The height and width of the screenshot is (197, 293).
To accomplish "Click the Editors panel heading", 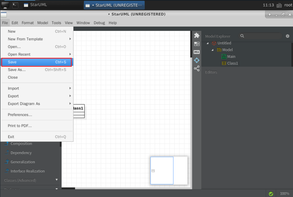I will (211, 72).
